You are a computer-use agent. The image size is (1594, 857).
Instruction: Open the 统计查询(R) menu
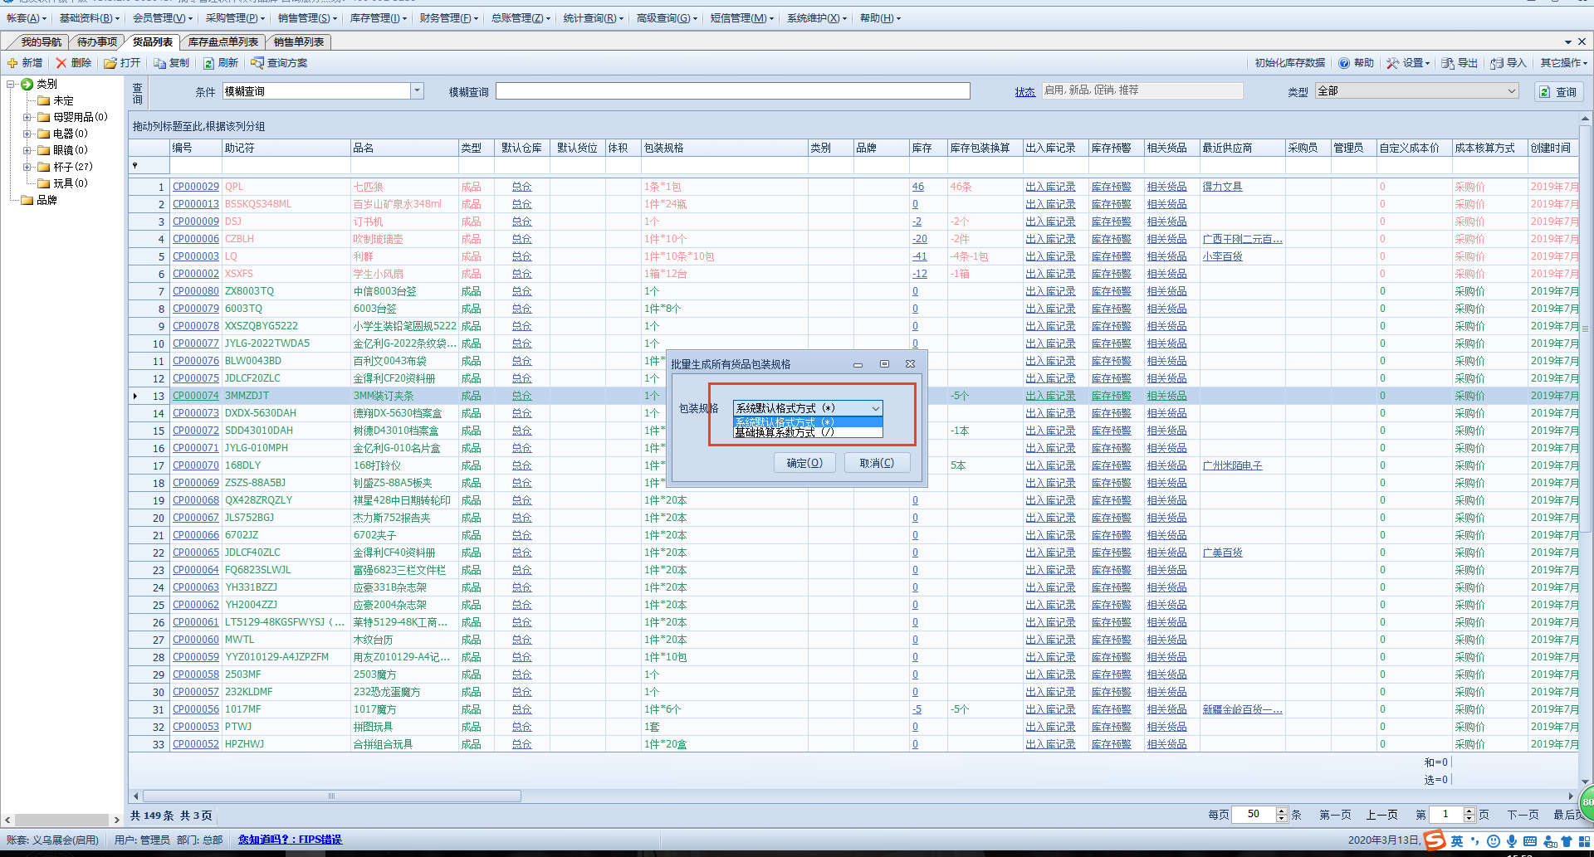click(593, 18)
